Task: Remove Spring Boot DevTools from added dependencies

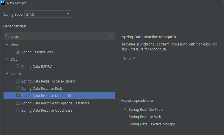Action: point(125,109)
